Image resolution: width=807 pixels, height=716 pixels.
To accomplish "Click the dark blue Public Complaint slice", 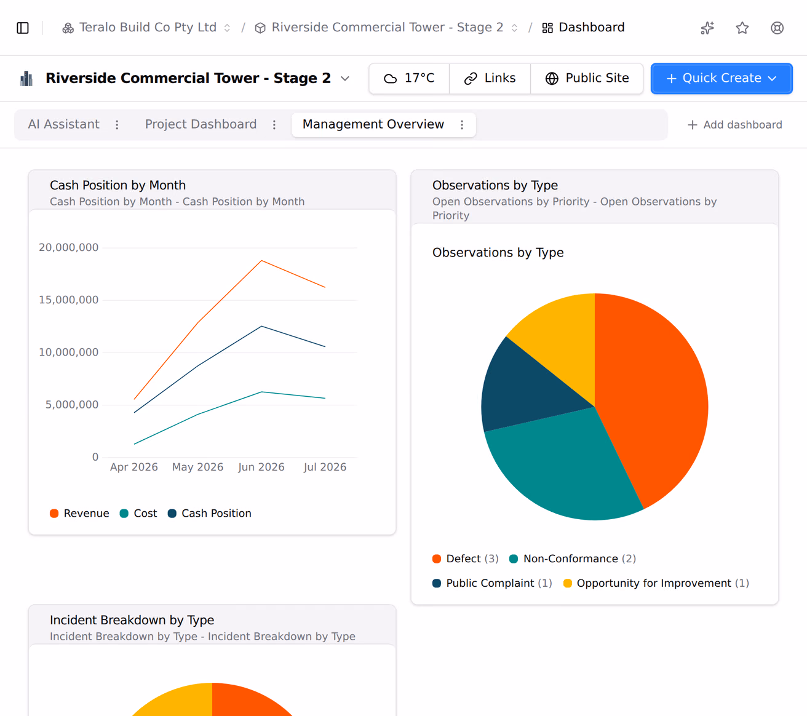I will [x=523, y=391].
